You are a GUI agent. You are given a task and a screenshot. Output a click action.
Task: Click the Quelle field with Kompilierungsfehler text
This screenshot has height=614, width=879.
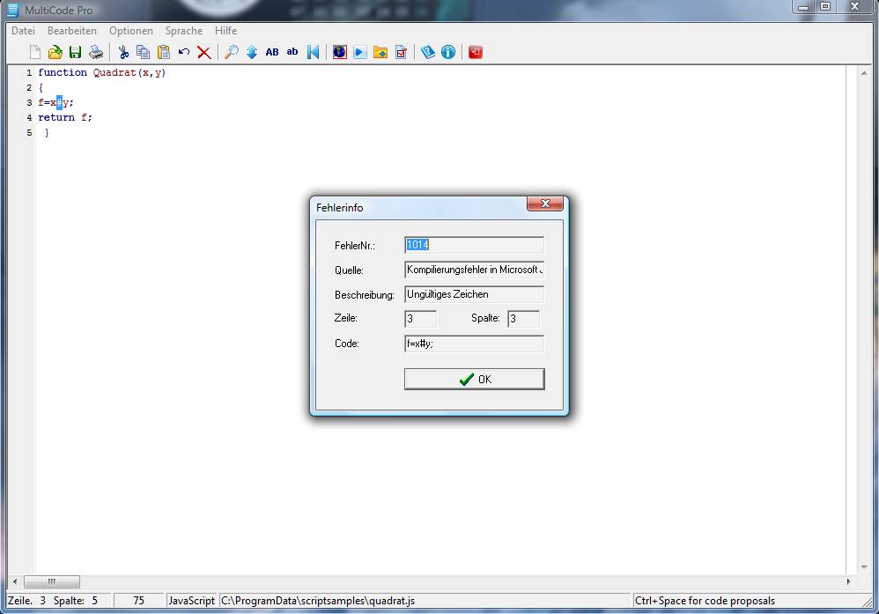[x=474, y=270]
